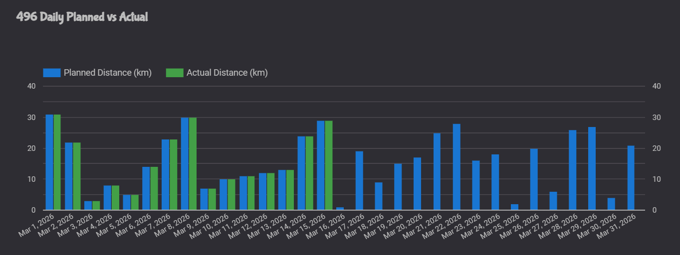This screenshot has height=255, width=680.
Task: Click the 20 label on right y-axis
Action: [x=657, y=148]
